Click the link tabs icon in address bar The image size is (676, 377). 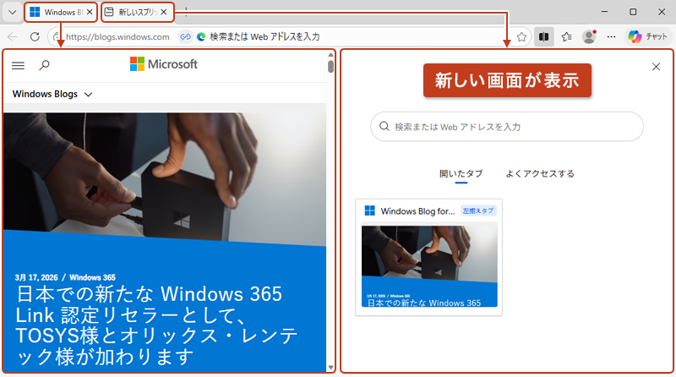click(x=185, y=36)
